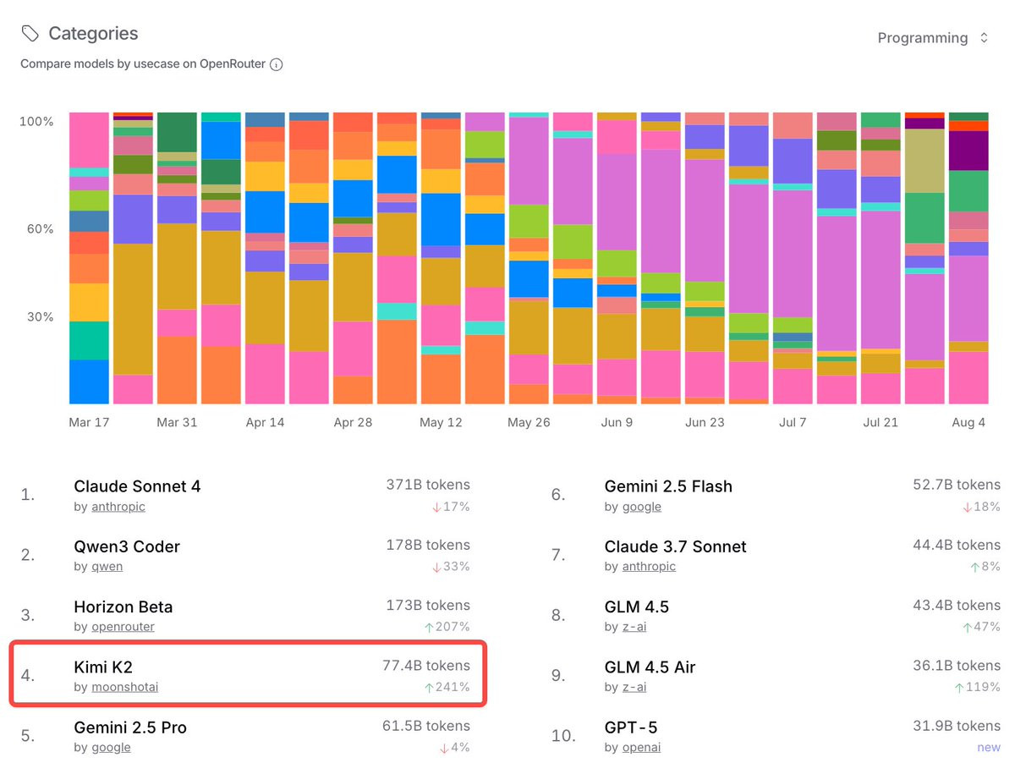Open Claude Sonnet 4 model link
The height and width of the screenshot is (774, 1015).
point(137,486)
